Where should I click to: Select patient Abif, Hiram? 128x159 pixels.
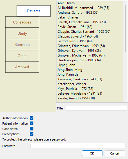66,3
